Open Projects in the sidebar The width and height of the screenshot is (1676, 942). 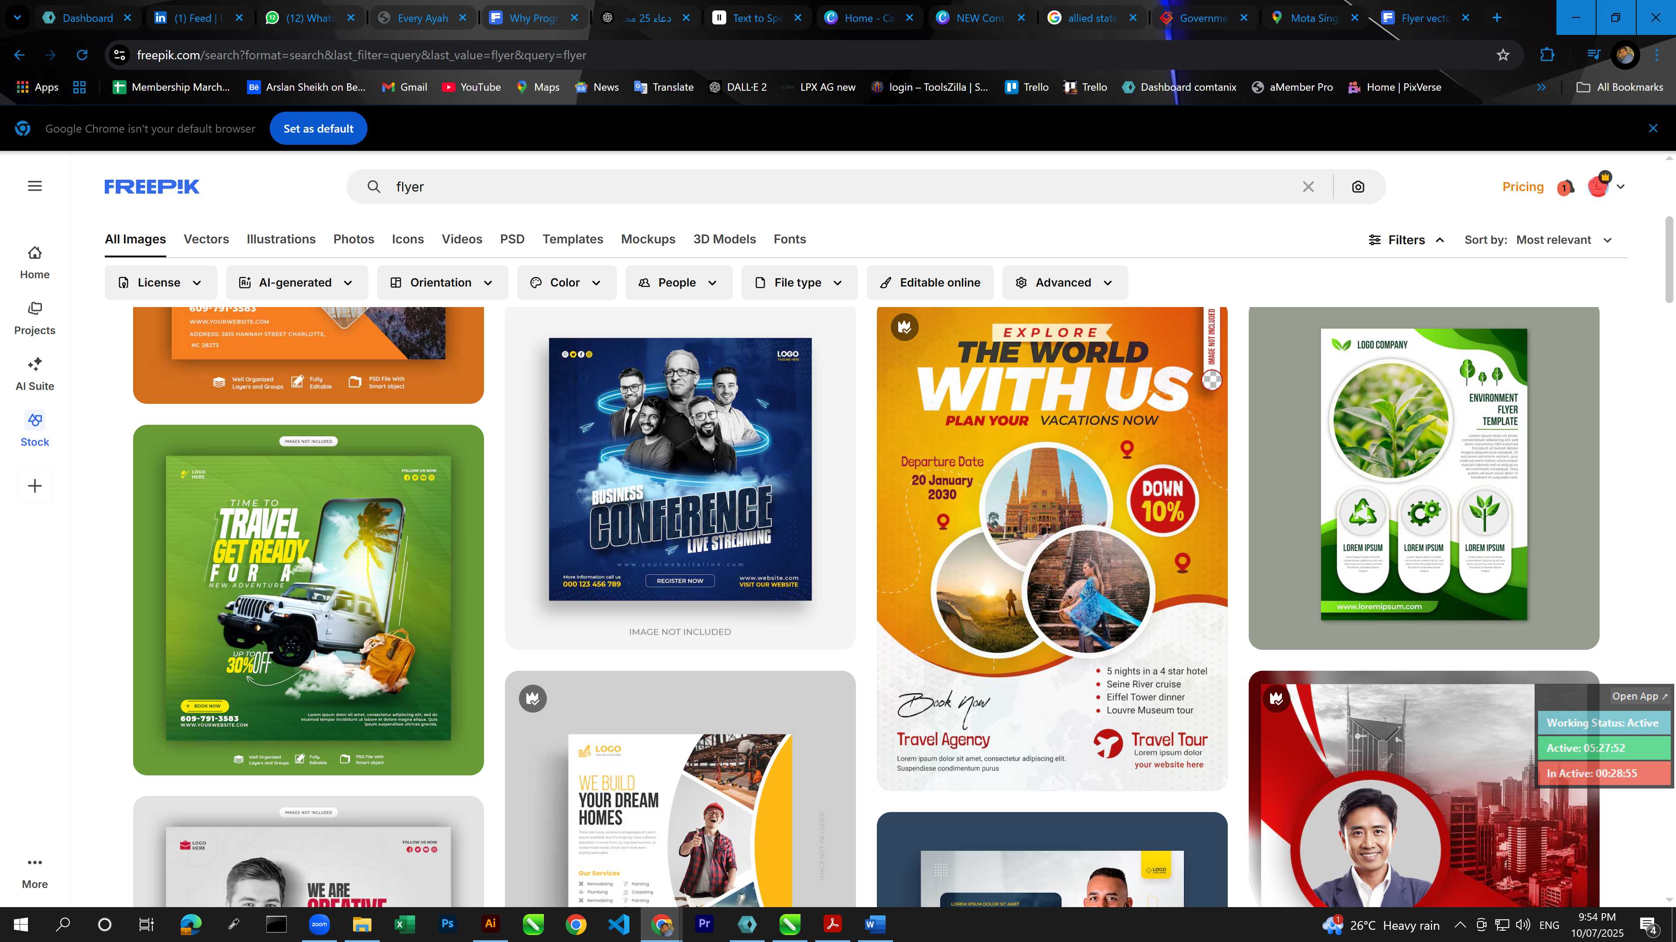(x=34, y=318)
